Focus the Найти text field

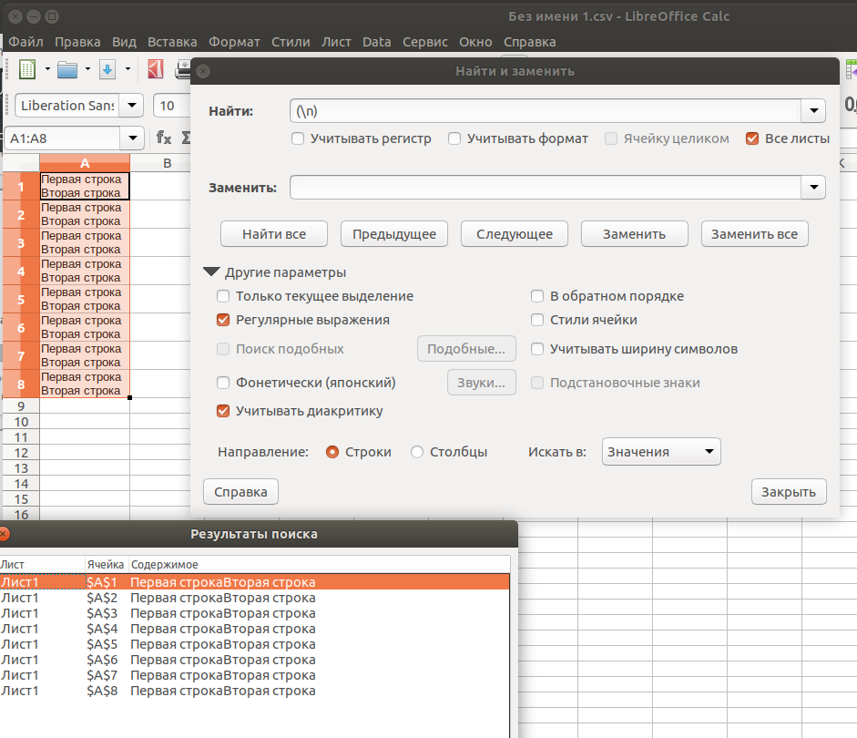tap(546, 111)
